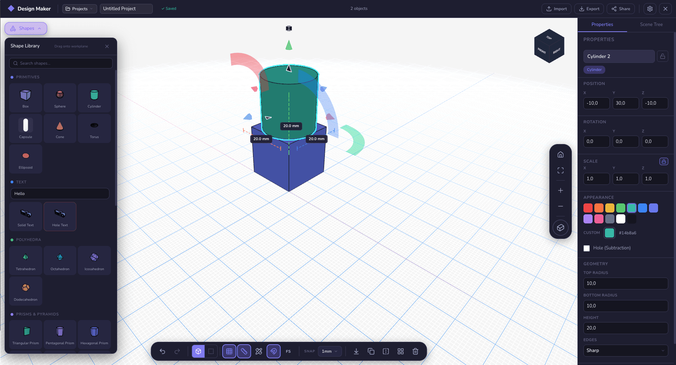Duplicate the selected object
The height and width of the screenshot is (365, 676).
pyautogui.click(x=371, y=351)
